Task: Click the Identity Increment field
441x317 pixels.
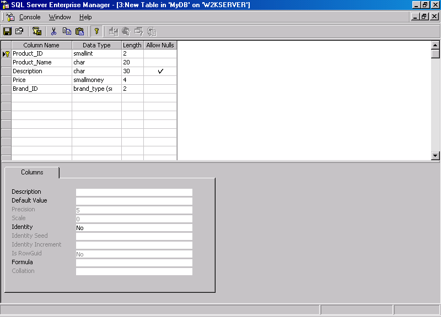Action: point(134,245)
